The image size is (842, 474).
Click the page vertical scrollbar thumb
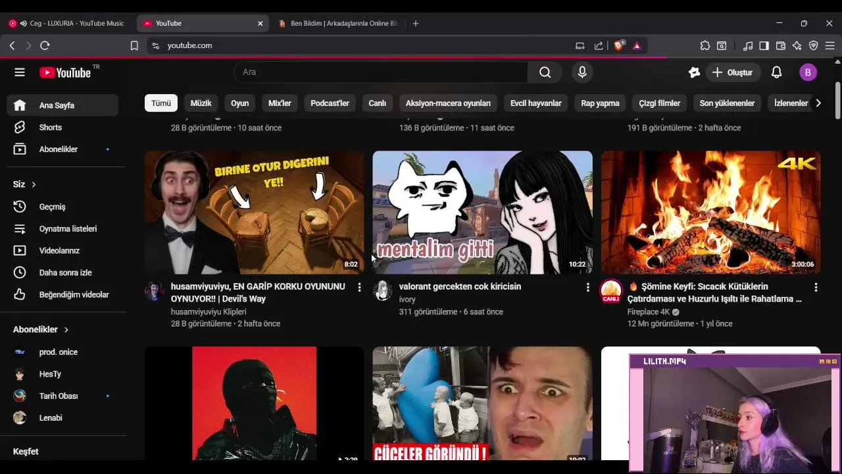(837, 100)
